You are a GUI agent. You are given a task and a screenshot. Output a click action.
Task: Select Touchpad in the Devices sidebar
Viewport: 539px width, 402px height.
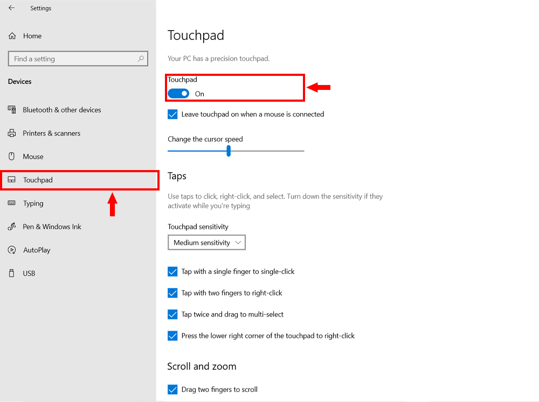click(x=38, y=180)
